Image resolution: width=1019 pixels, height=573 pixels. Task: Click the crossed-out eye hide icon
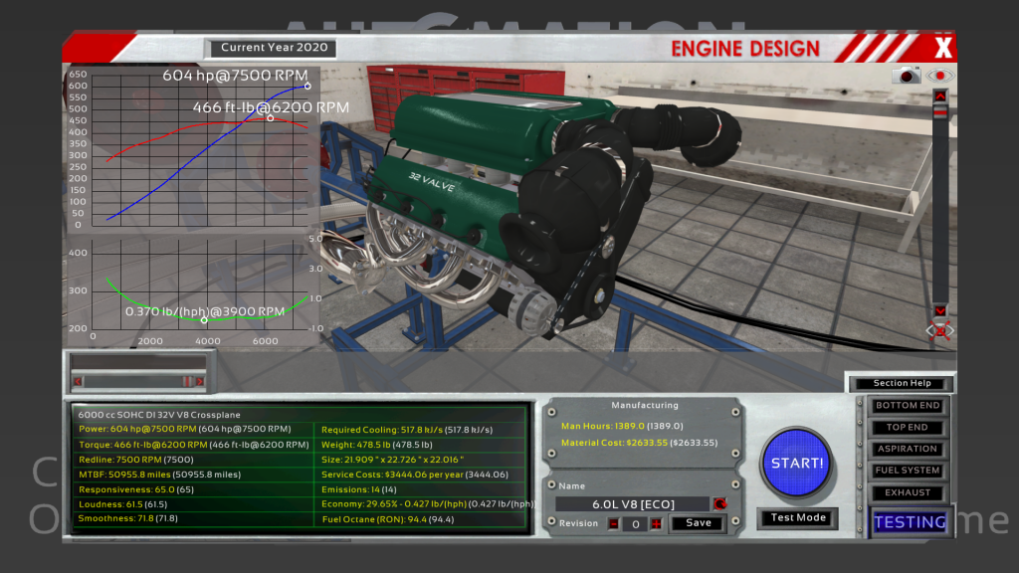(939, 330)
